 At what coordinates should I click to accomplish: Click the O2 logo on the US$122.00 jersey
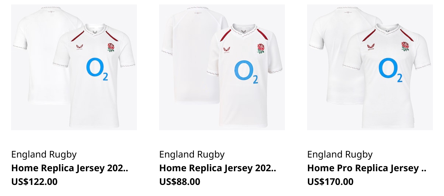point(97,69)
